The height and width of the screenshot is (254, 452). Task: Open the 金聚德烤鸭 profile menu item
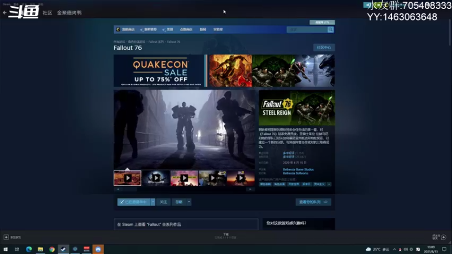click(69, 12)
